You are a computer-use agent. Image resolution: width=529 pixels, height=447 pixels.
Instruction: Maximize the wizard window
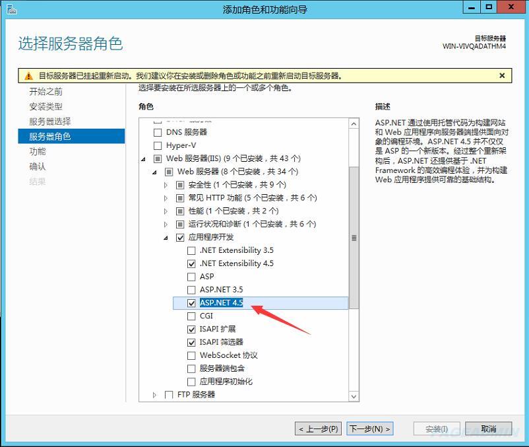point(489,7)
